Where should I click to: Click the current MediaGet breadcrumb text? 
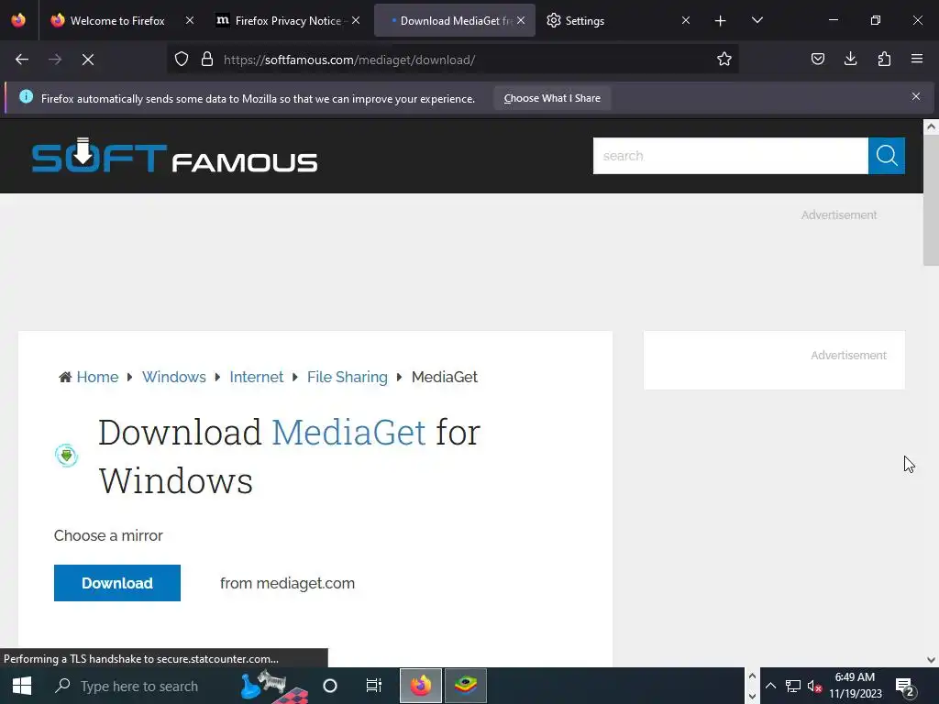[x=445, y=377]
